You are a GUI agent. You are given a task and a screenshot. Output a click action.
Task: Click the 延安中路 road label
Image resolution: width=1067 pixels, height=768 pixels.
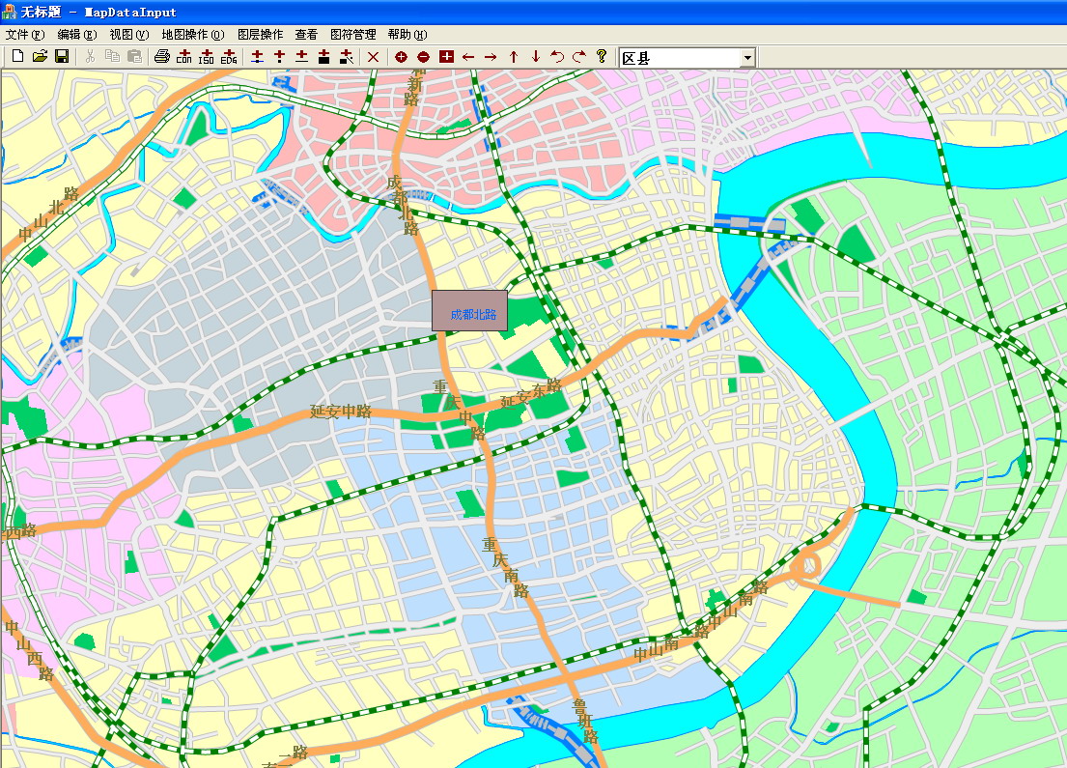[x=341, y=412]
